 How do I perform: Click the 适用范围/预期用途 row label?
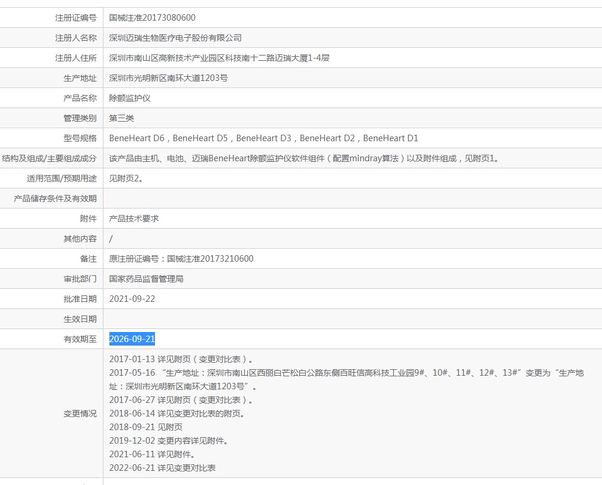coord(62,178)
